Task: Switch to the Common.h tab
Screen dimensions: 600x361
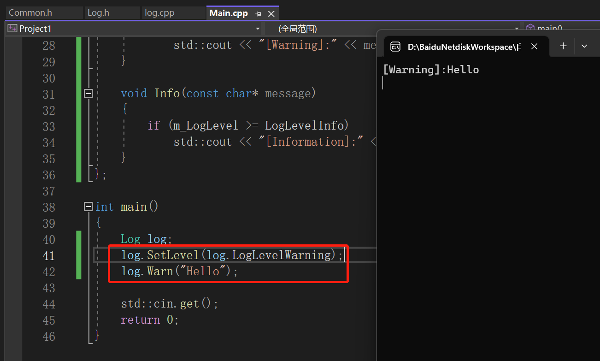Action: [44, 13]
